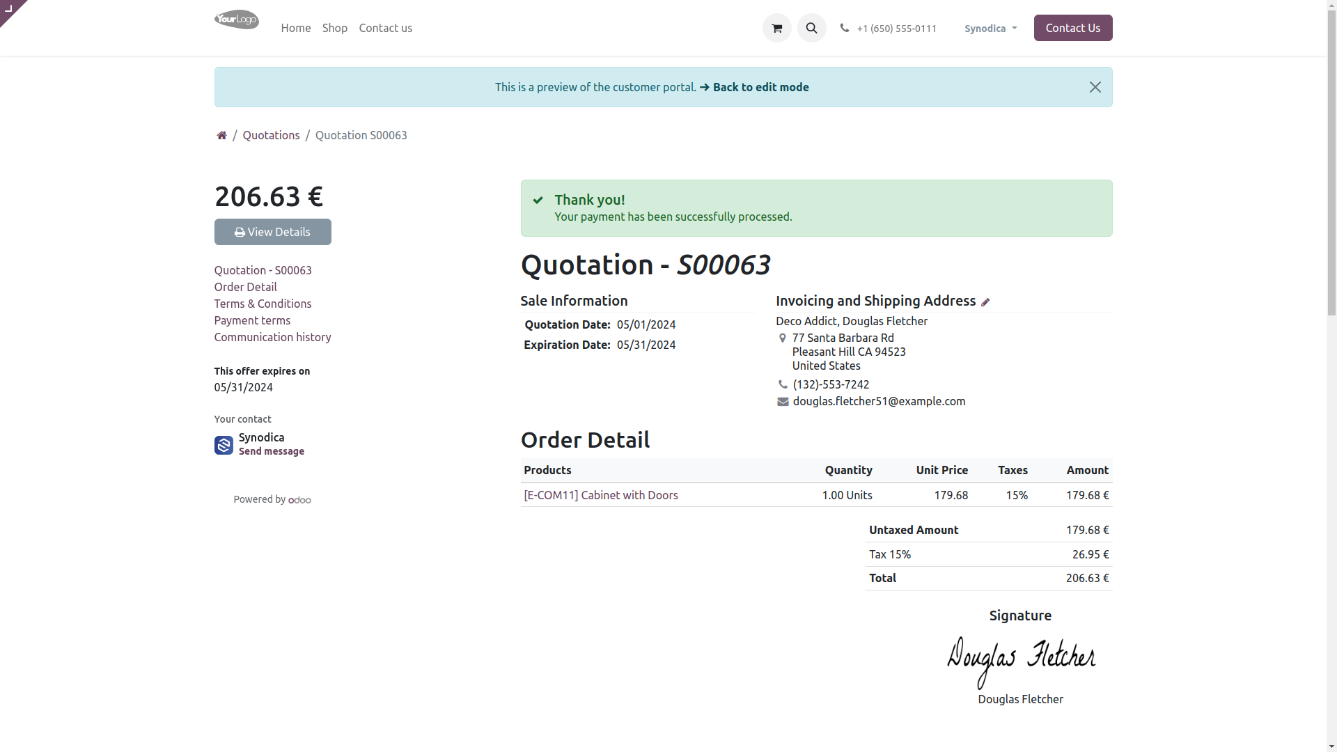1337x752 pixels.
Task: Click the (132)-553-7242 phone number
Action: 831,384
